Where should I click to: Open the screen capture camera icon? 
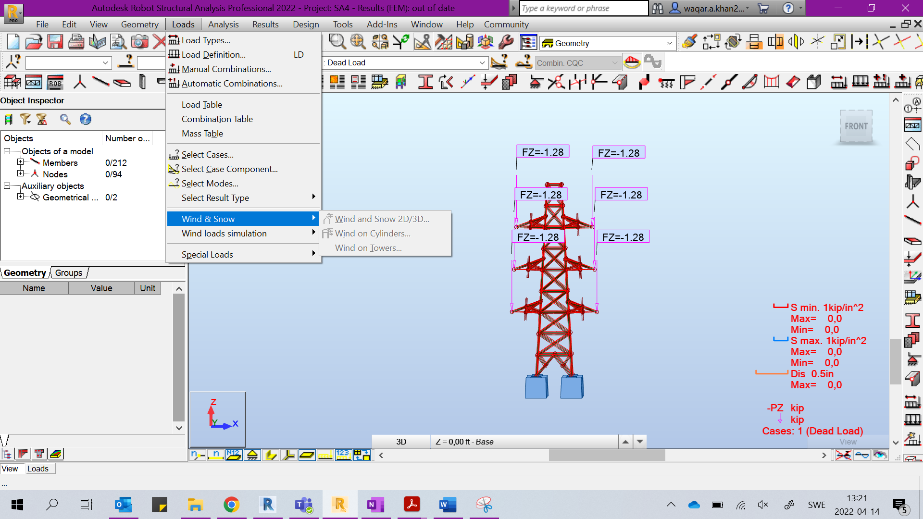coord(139,42)
